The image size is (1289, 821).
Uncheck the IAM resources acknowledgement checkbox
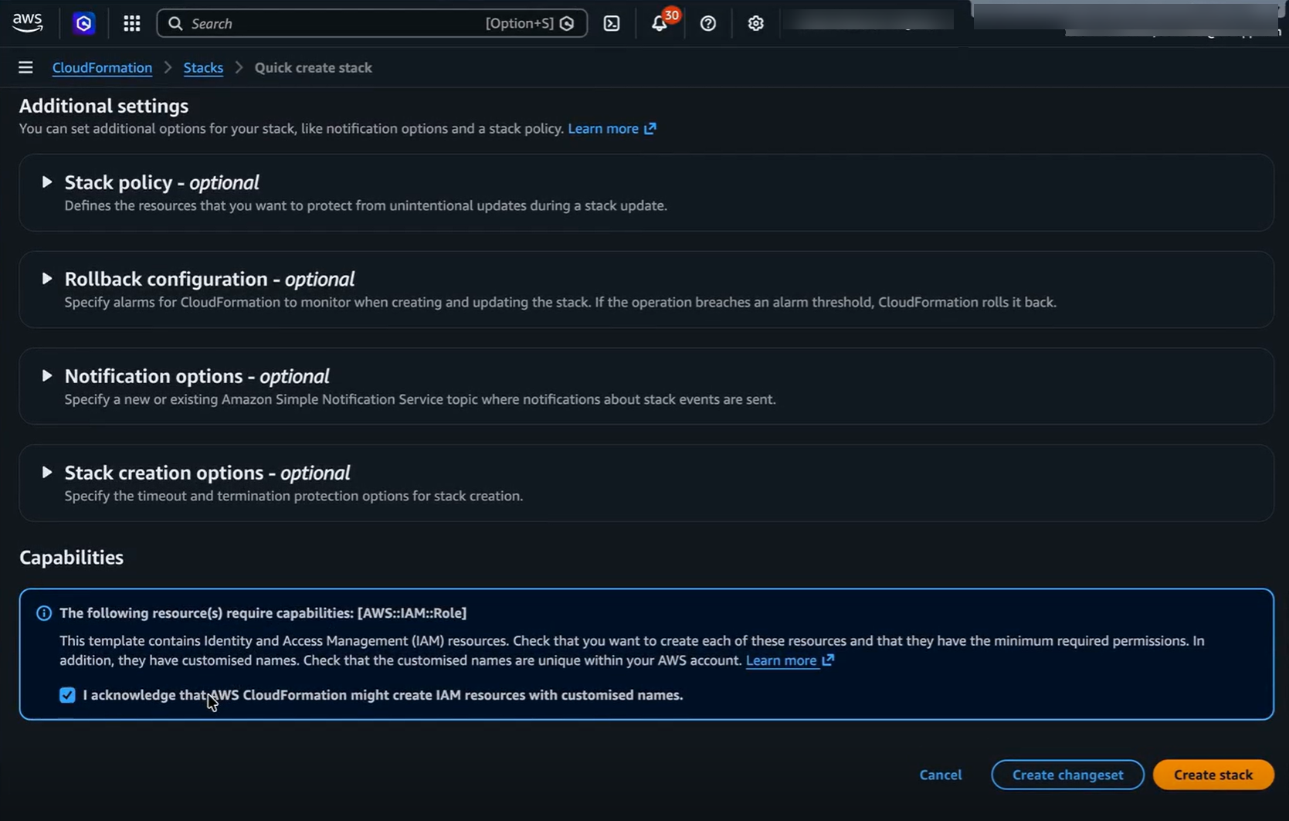pyautogui.click(x=67, y=695)
